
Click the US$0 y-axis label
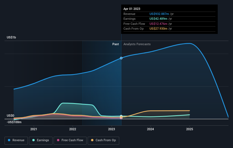[11, 116]
